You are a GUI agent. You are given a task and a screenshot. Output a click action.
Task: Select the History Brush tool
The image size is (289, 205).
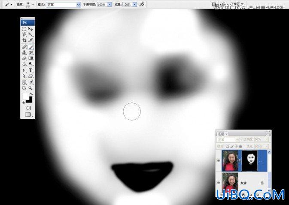tap(30, 52)
